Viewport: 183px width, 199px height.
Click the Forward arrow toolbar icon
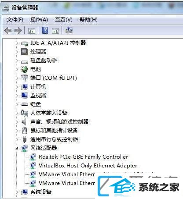click(18, 31)
